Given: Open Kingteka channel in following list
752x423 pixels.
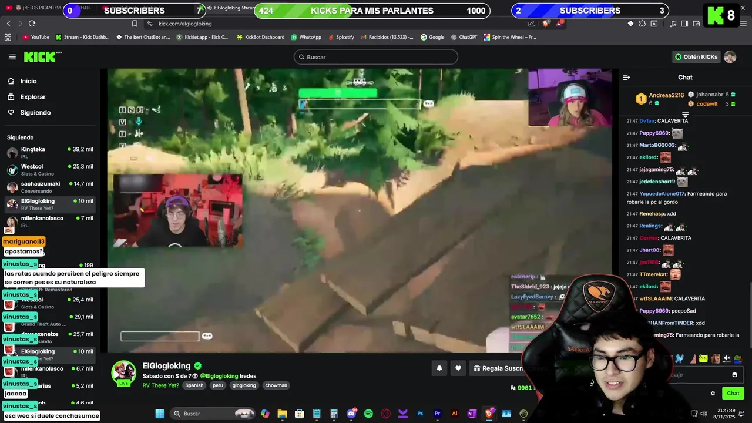Looking at the screenshot, I should [x=50, y=153].
